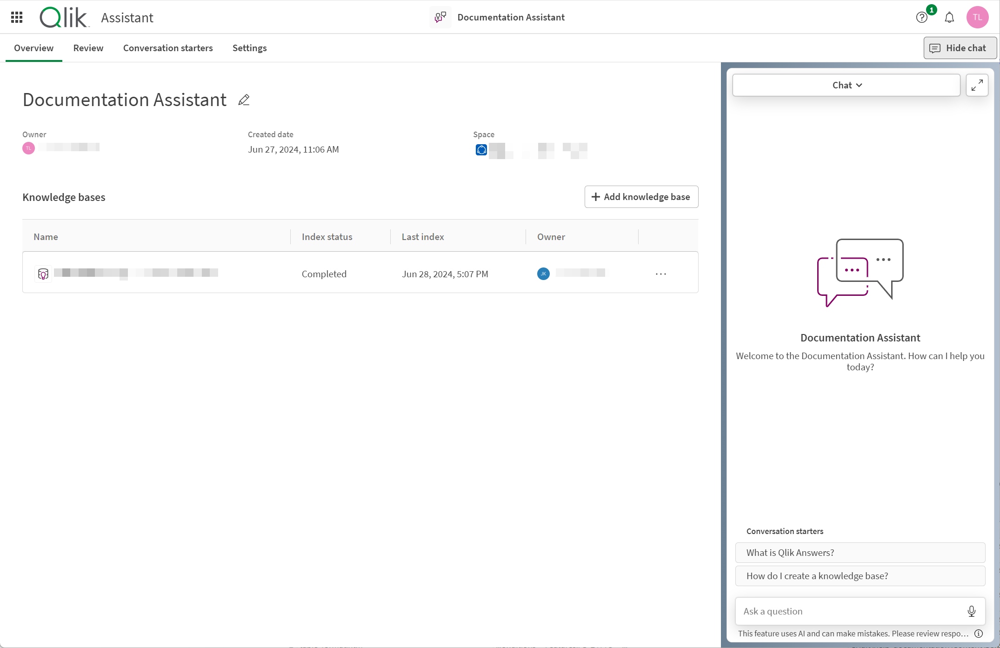Image resolution: width=1000 pixels, height=648 pixels.
Task: Click the edit pencil icon next to Documentation Assistant
Action: pyautogui.click(x=243, y=100)
